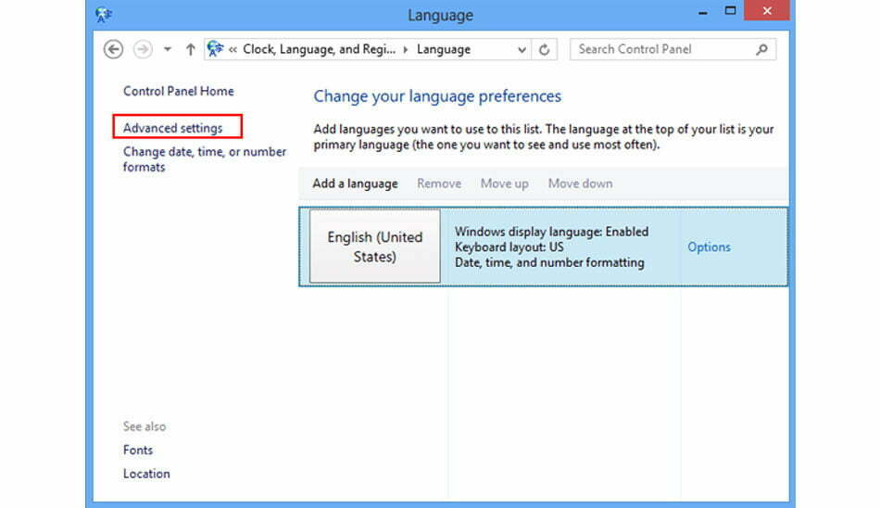Open the Location link under See also

pyautogui.click(x=146, y=474)
